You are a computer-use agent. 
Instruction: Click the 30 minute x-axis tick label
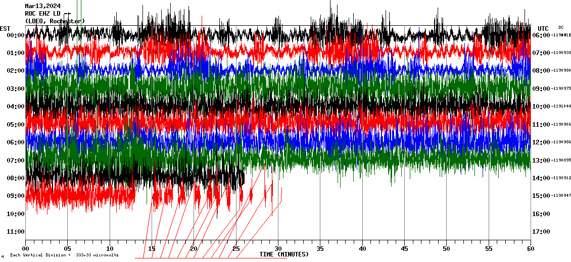(278, 249)
